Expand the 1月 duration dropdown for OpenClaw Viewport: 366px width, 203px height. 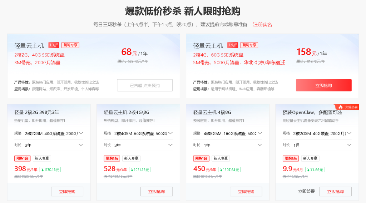coord(322,145)
